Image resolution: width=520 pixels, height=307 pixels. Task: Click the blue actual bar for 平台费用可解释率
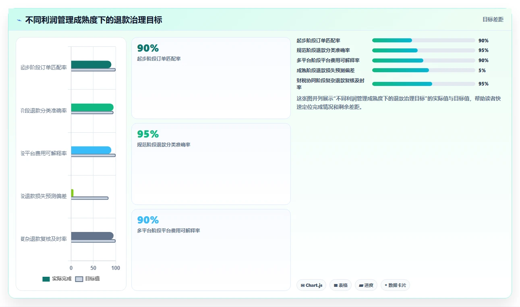(x=91, y=150)
